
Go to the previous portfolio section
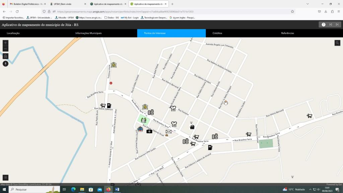pos(331,24)
